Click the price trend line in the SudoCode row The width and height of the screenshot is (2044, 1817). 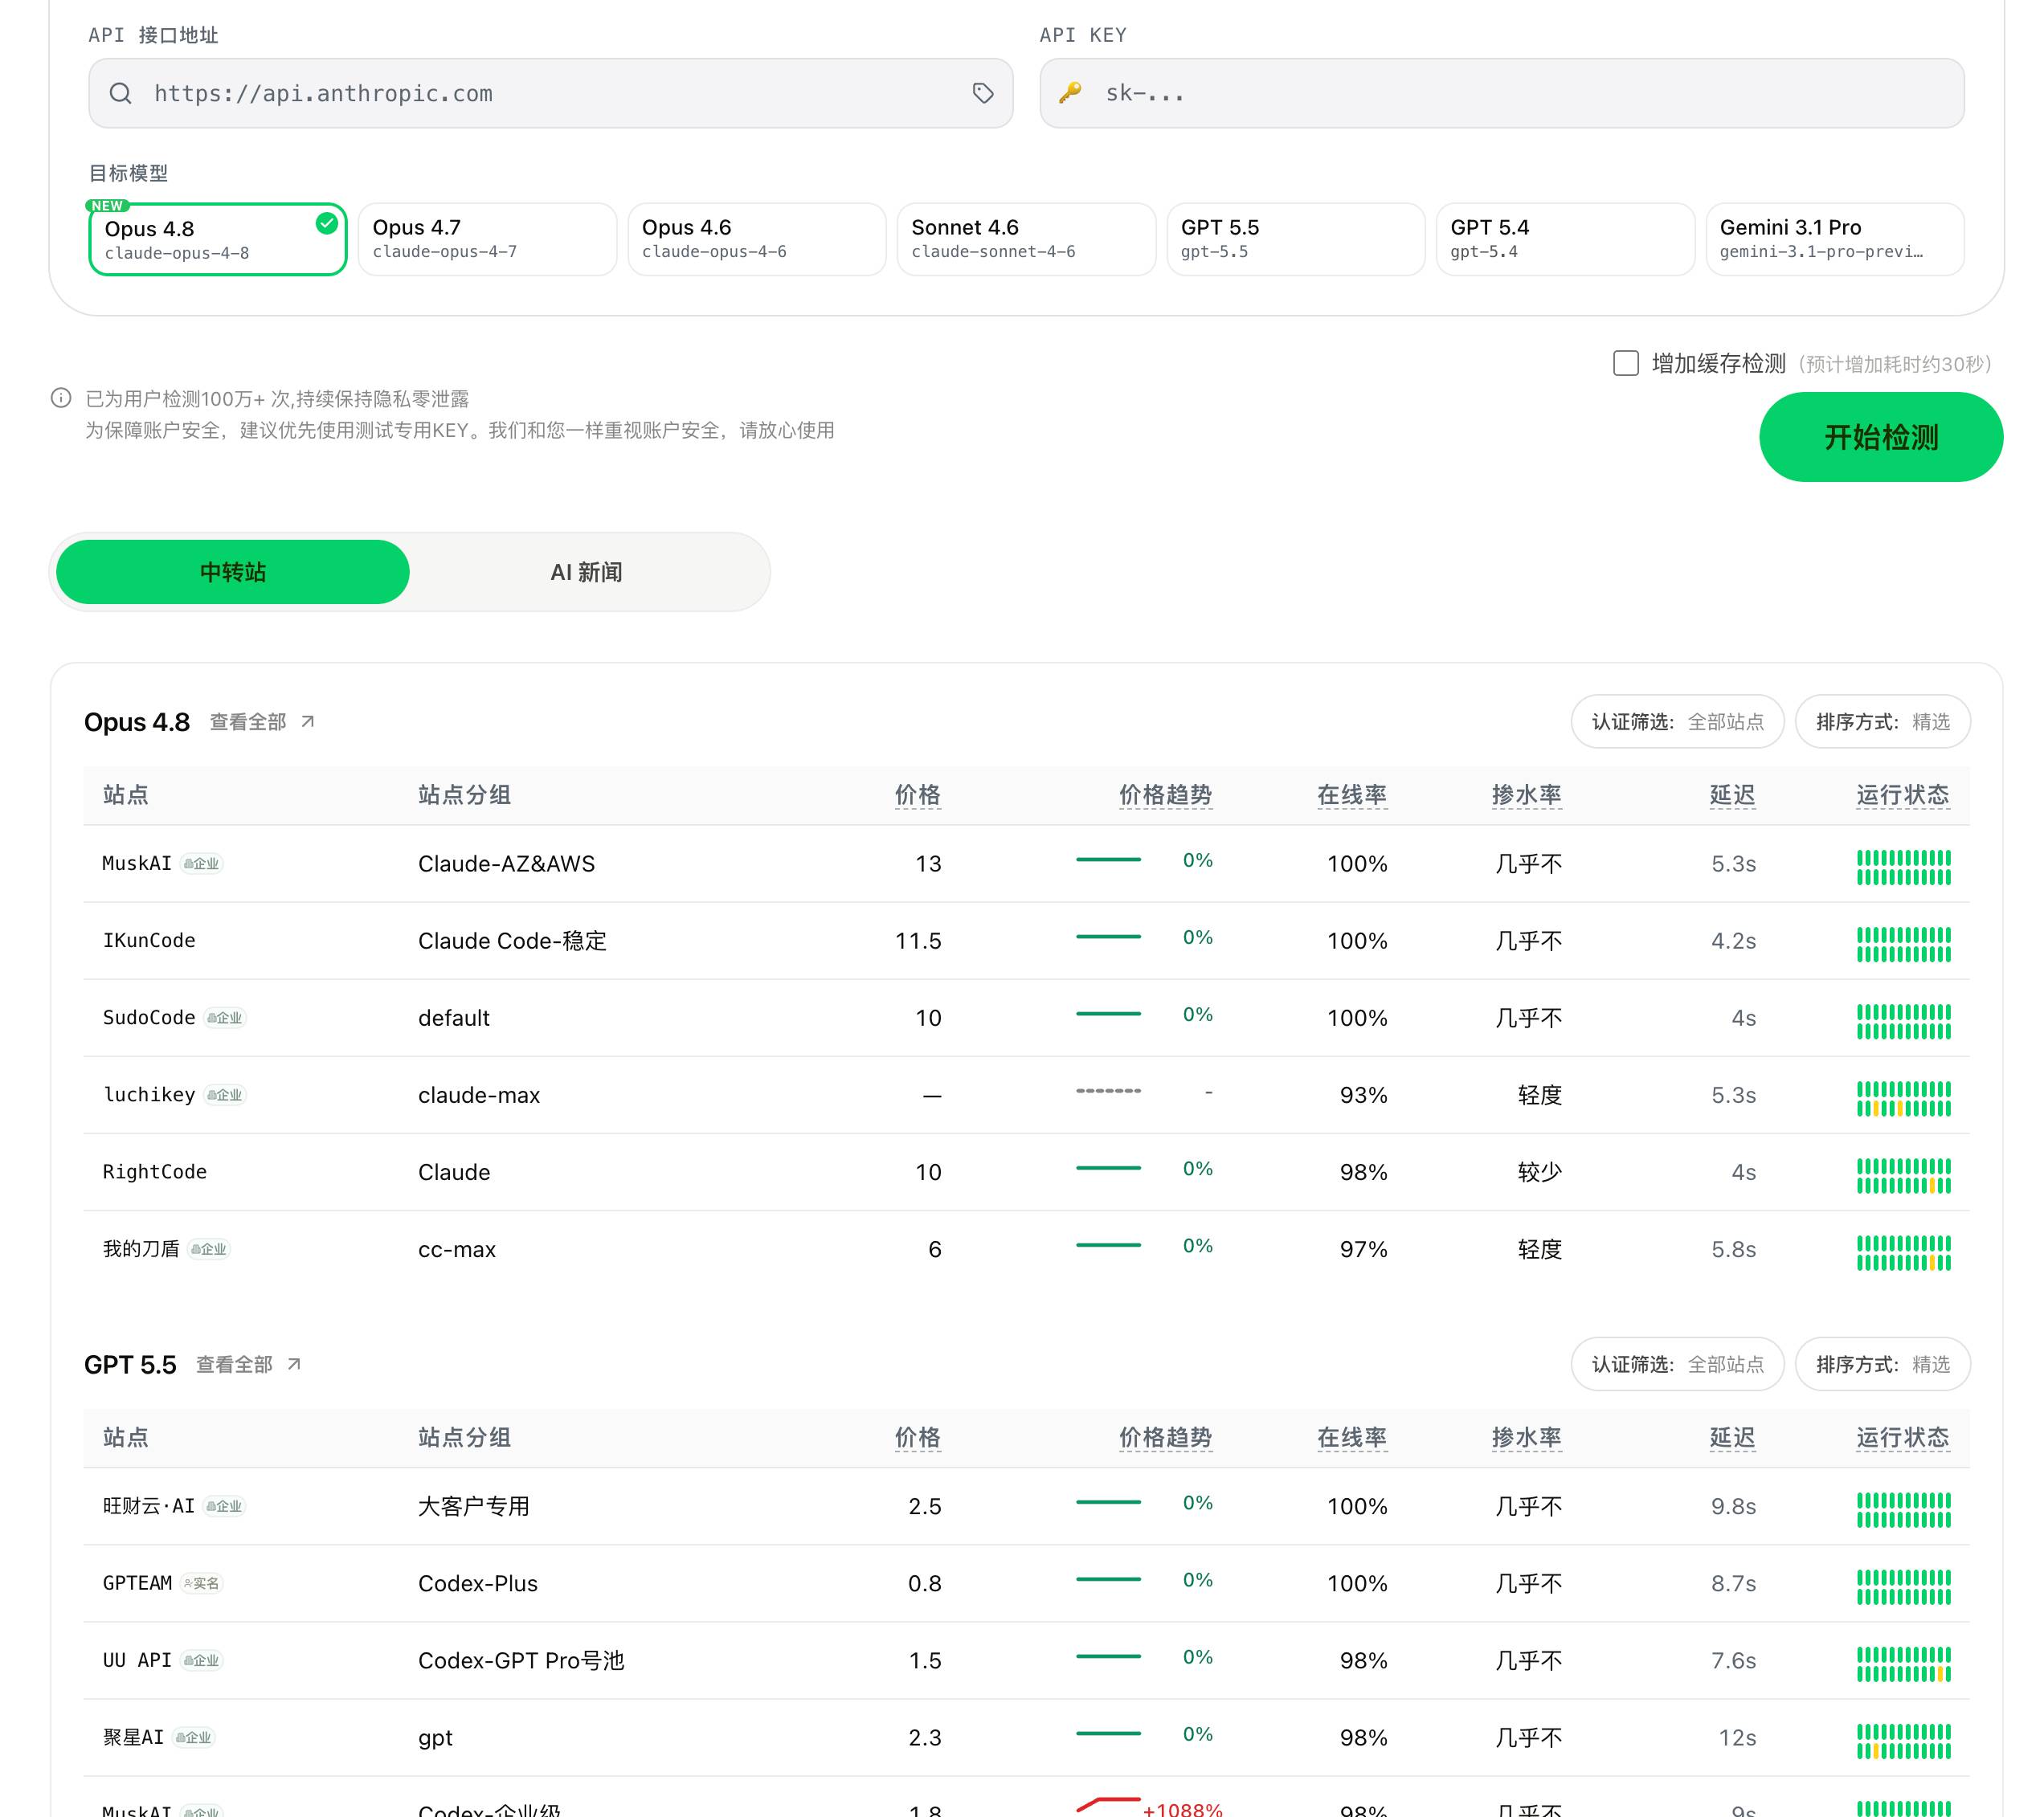click(x=1108, y=1014)
